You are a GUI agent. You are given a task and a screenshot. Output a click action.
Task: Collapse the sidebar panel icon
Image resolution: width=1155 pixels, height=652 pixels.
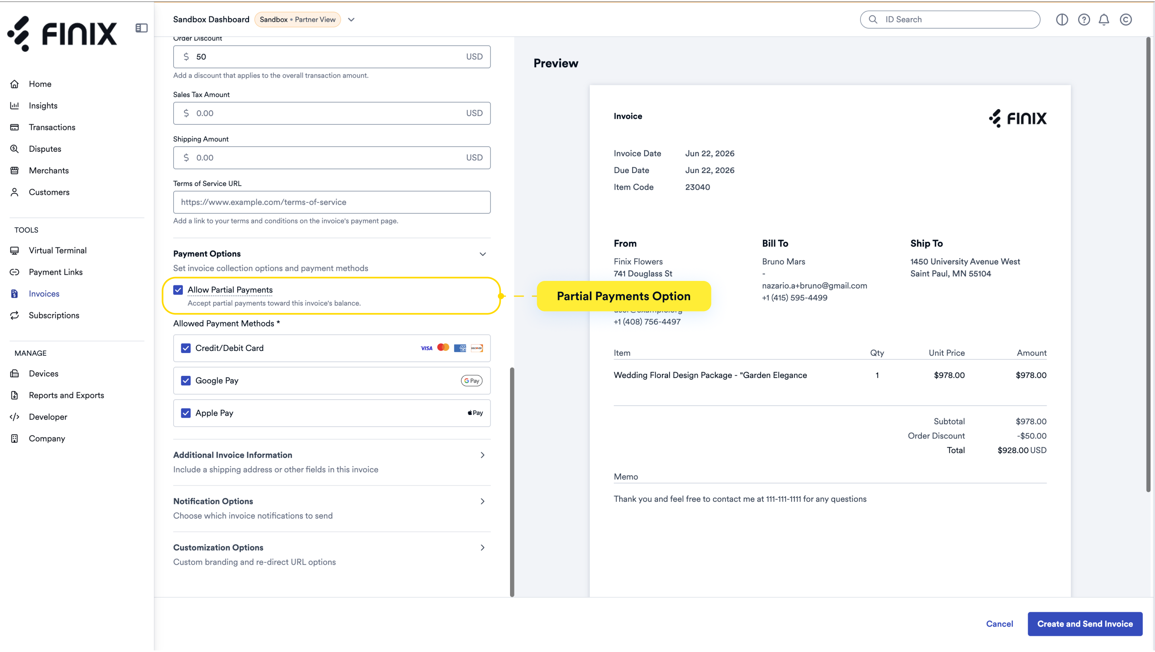pyautogui.click(x=141, y=28)
